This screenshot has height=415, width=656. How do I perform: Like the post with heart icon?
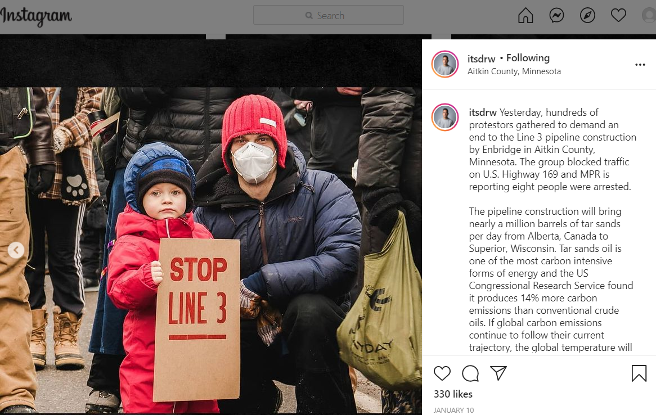pyautogui.click(x=442, y=373)
